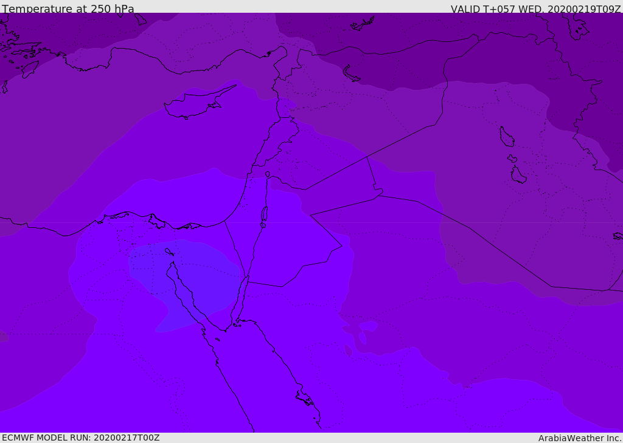Click the small bright patch in Saudi Arabia
Screen dimensions: 623x443
click(x=368, y=326)
